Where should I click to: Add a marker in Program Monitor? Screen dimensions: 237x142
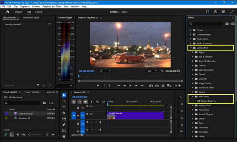coord(98,86)
